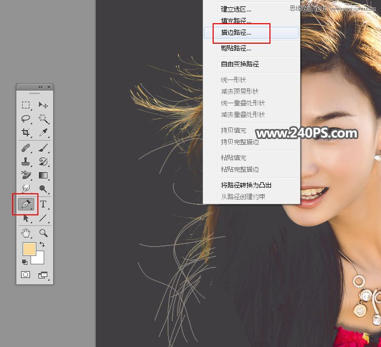Viewport: 381px width, 347px height.
Task: Activate the Crop tool
Action: (x=26, y=133)
